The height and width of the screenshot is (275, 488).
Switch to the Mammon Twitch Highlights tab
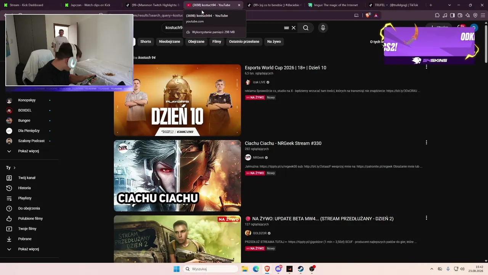(152, 5)
